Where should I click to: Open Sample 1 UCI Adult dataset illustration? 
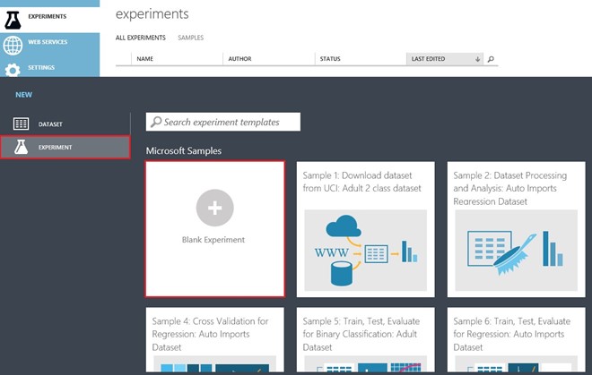(365, 251)
